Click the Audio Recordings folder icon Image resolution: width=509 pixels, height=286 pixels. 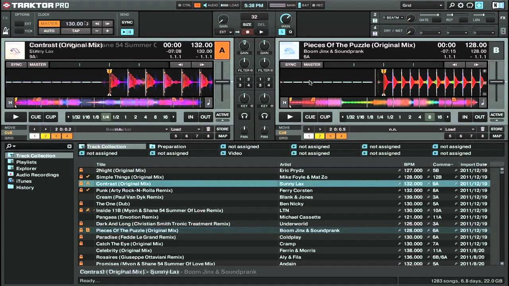click(x=11, y=175)
